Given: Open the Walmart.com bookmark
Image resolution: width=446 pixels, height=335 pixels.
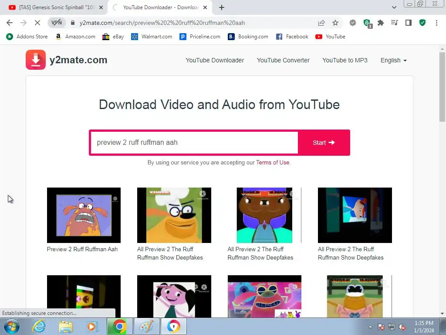Looking at the screenshot, I should [152, 37].
